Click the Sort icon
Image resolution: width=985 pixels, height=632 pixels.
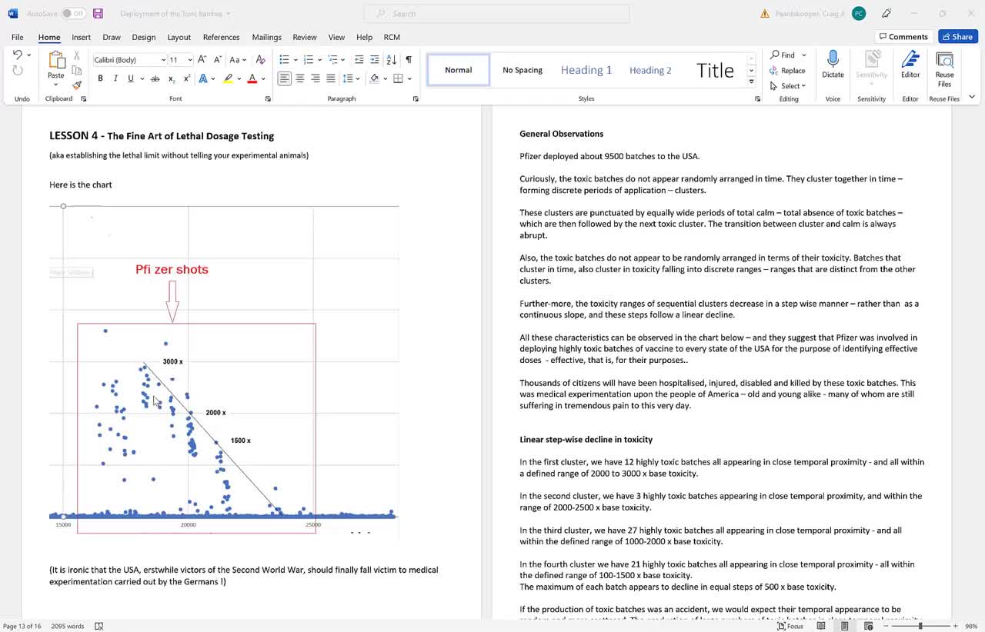[x=392, y=59]
